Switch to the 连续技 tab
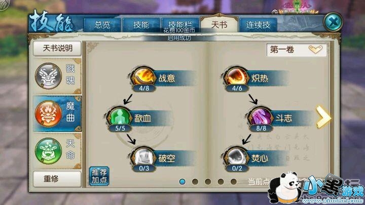 258,25
